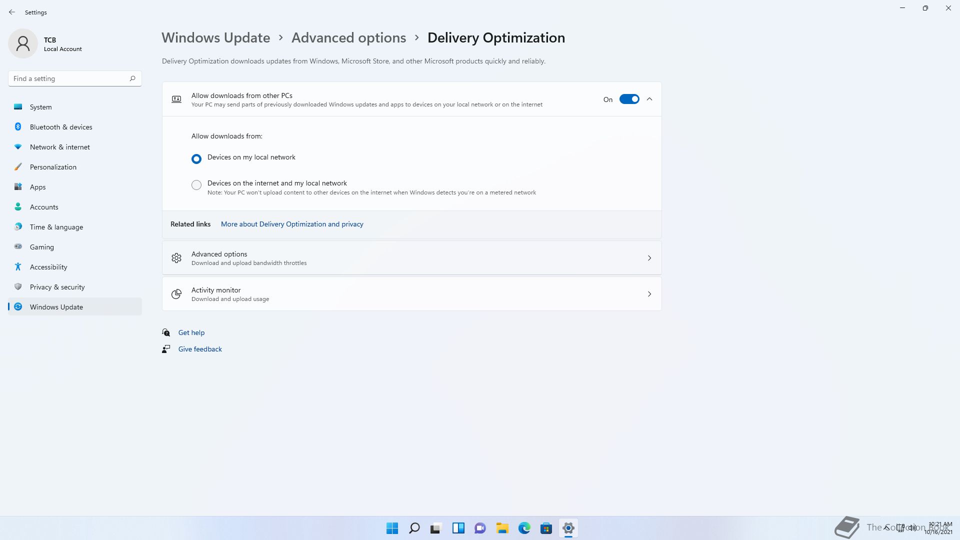Click the back arrow in Settings
960x540 pixels.
12,12
